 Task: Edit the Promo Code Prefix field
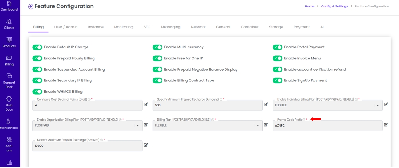[386, 125]
